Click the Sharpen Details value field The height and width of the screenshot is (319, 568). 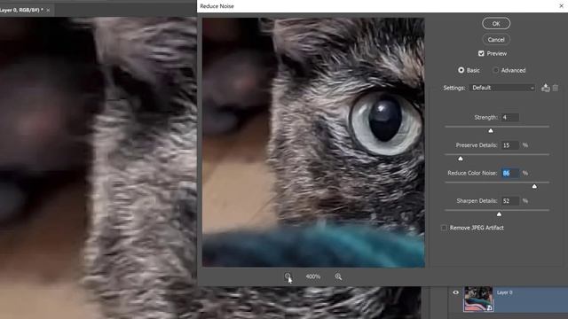coord(510,201)
